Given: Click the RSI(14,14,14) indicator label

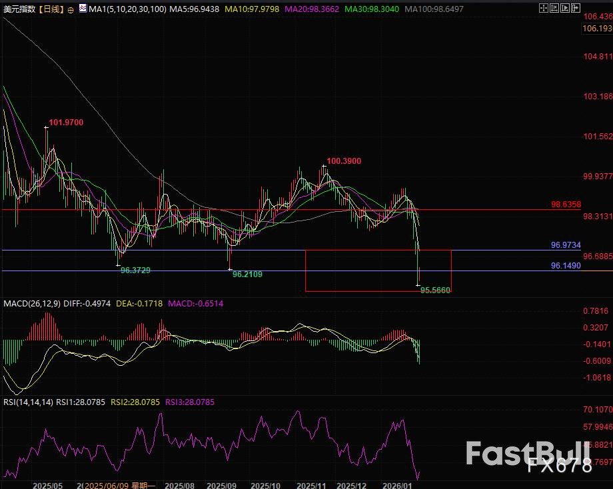Looking at the screenshot, I should 28,402.
